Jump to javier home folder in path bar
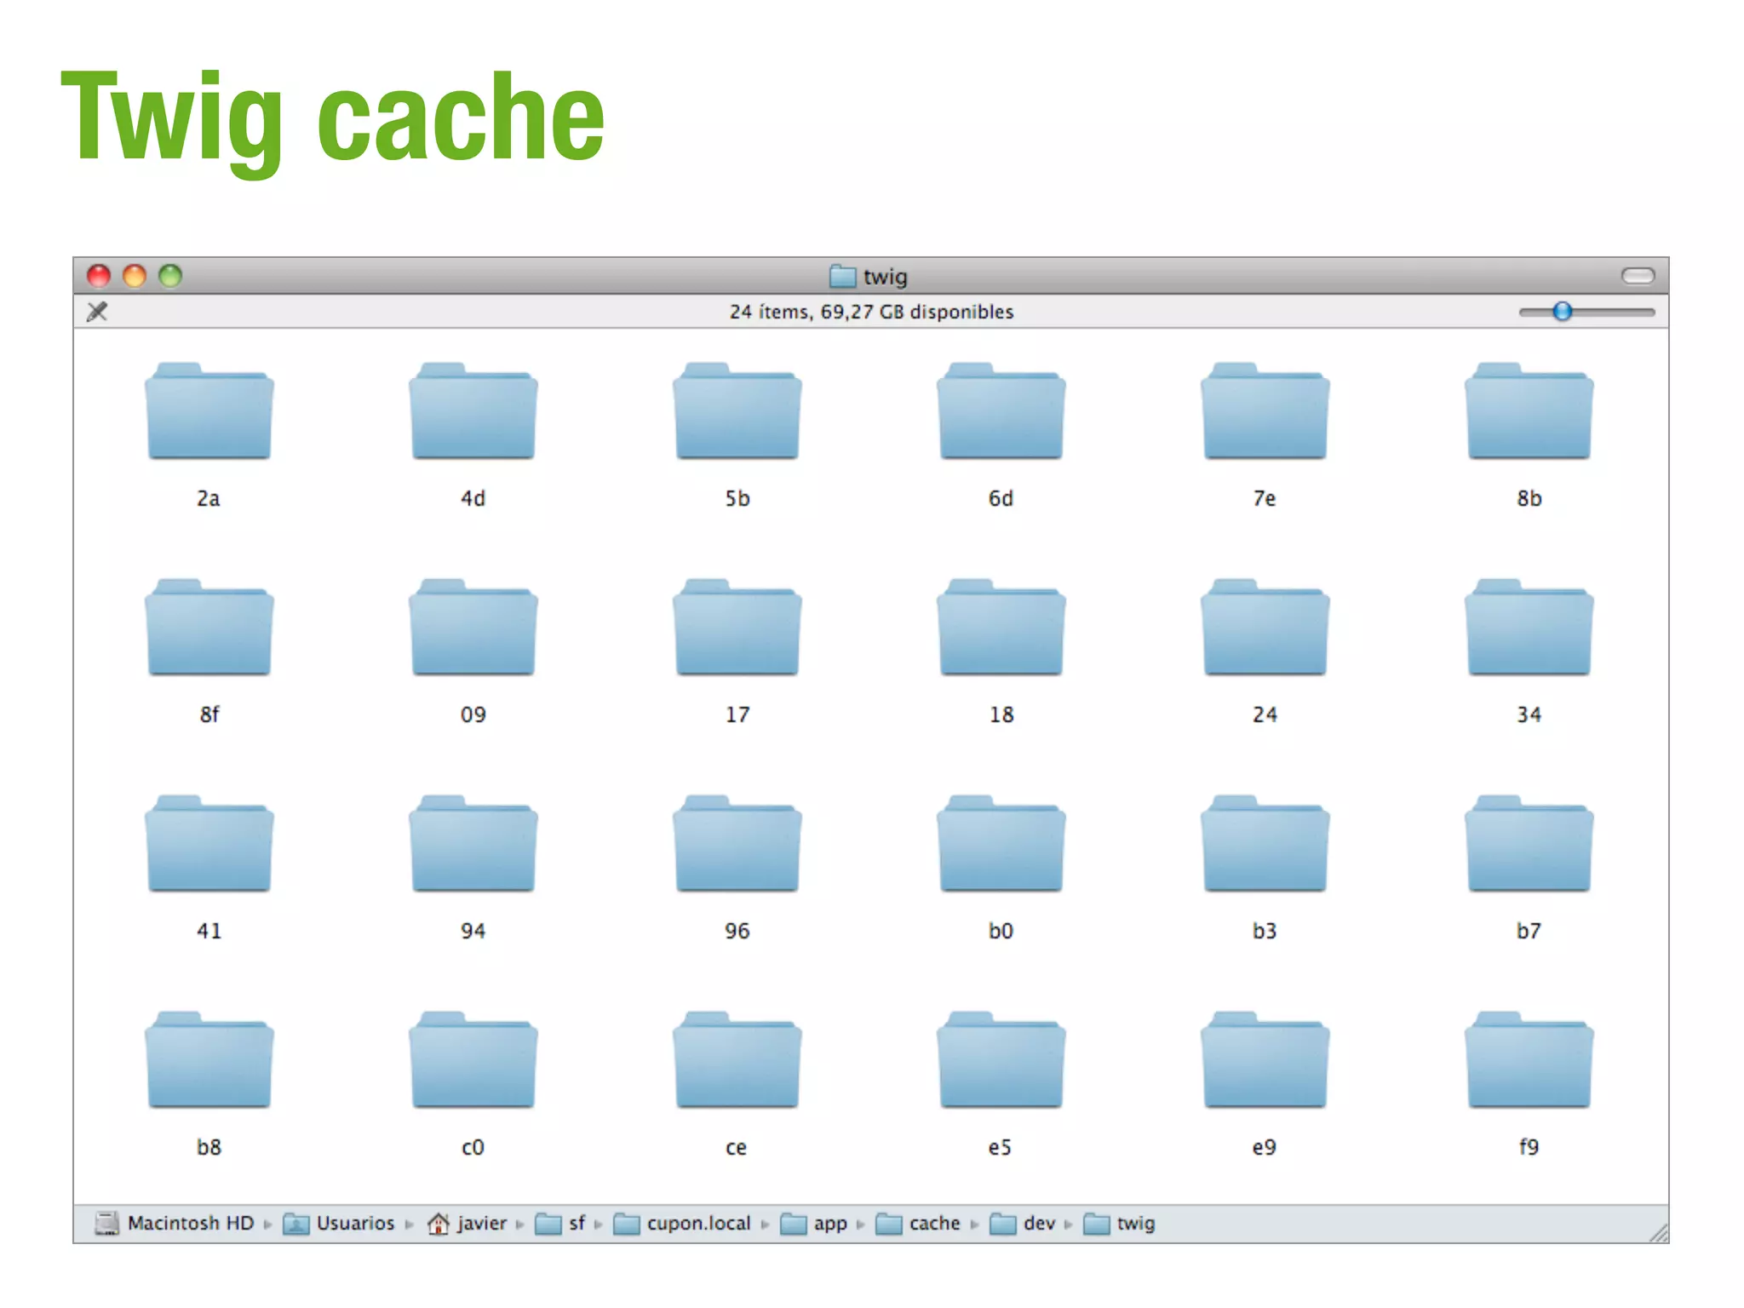The image size is (1744, 1308). click(467, 1224)
